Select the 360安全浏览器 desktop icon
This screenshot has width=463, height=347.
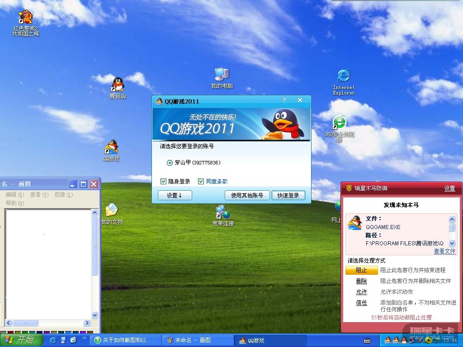[339, 129]
